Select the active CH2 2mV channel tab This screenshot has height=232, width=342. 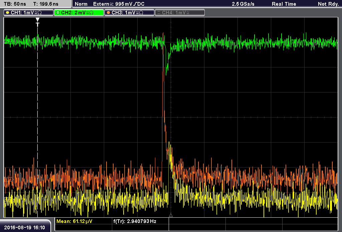click(79, 13)
